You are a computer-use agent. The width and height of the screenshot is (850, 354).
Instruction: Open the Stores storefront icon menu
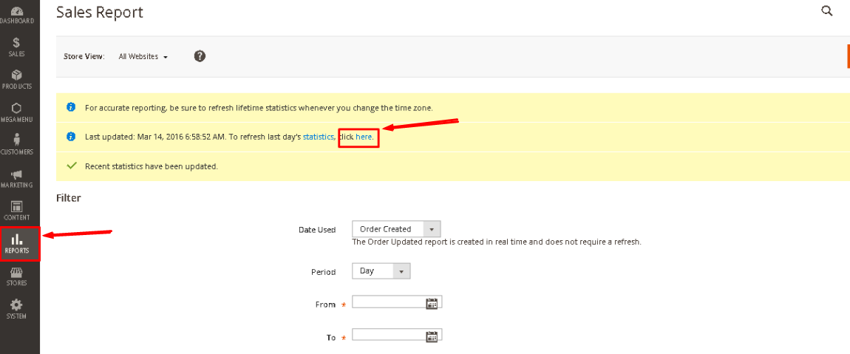click(x=17, y=276)
